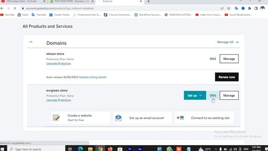
Task: Click the volume speaker tray icon
Action: 235,149
